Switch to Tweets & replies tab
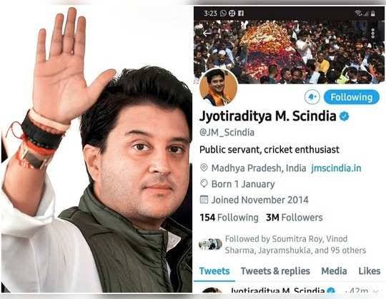The height and width of the screenshot is (299, 386). (275, 271)
